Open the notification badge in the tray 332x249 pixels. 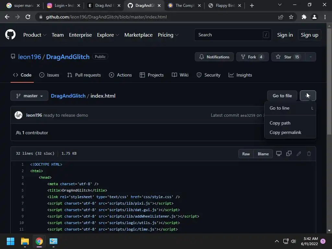click(x=323, y=241)
